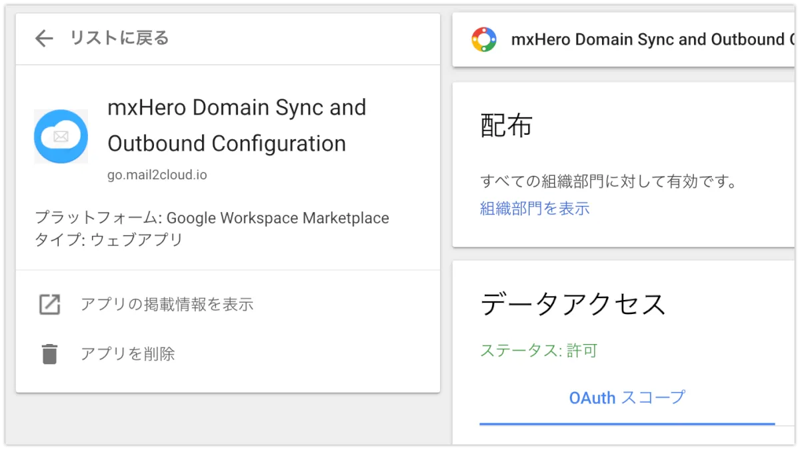Click the 配布 card heading

tap(507, 126)
